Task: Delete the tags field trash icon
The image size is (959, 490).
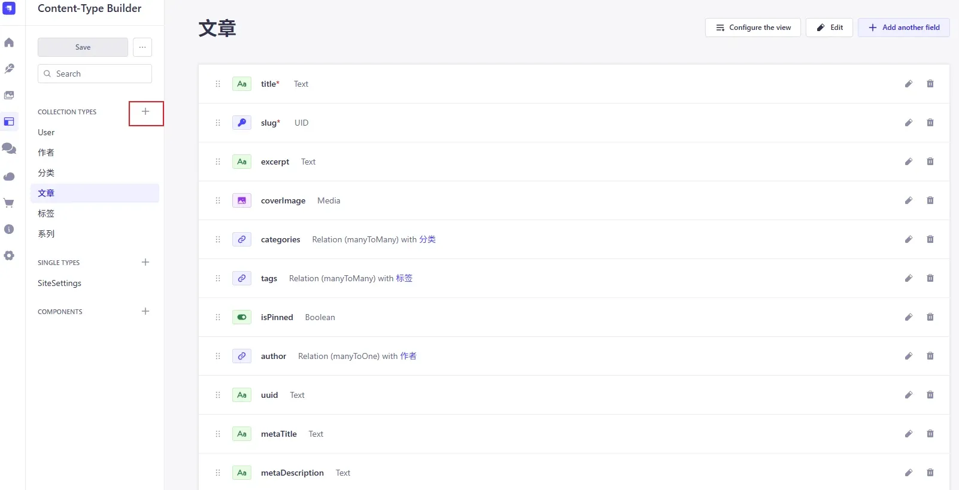Action: (930, 278)
